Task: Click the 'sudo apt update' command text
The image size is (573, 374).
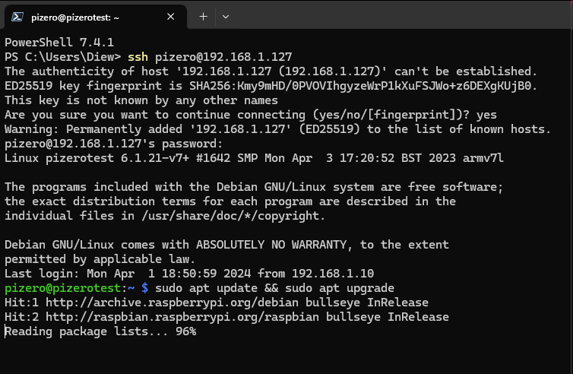Action: click(202, 288)
